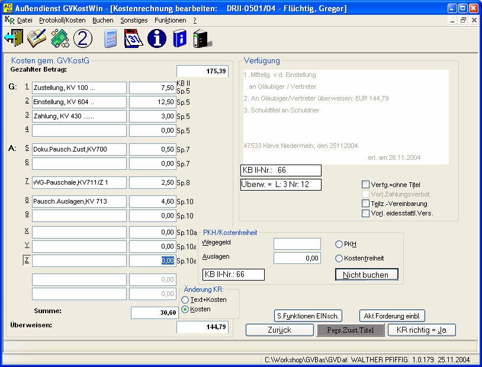The image size is (482, 367).
Task: Click the black binder folder icon
Action: 202,38
